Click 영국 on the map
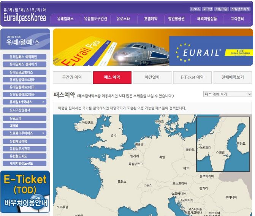This screenshot has width=255, height=216. coord(113,135)
